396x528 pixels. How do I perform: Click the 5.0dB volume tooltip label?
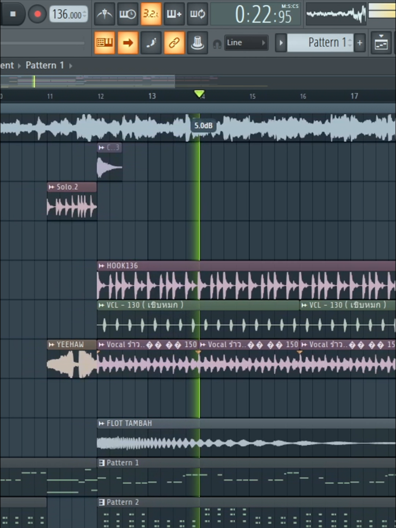point(203,126)
